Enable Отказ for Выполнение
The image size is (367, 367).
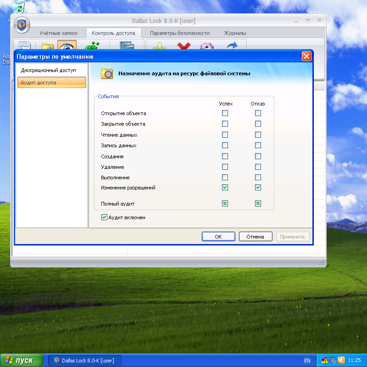tap(258, 177)
